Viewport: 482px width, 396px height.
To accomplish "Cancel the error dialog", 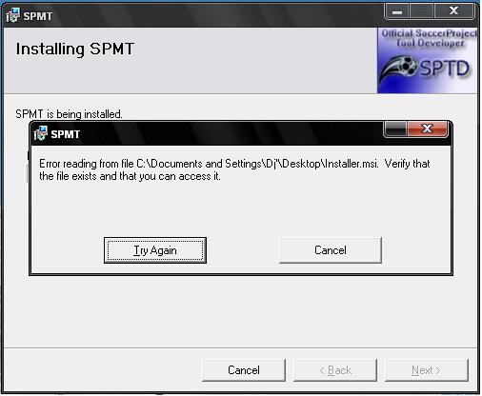I will pos(331,250).
